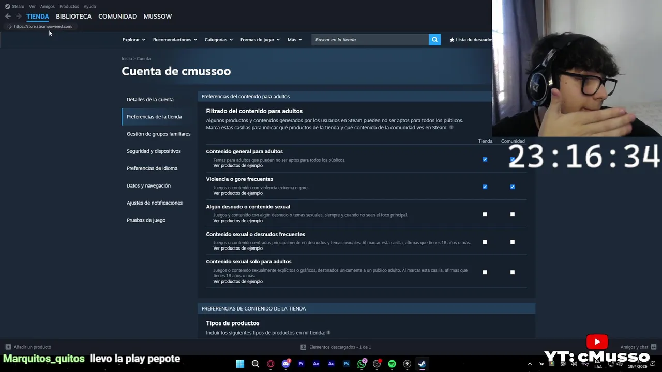Check Comunidad for Algún desnudo o contenido sexual
662x372 pixels.
pos(513,214)
